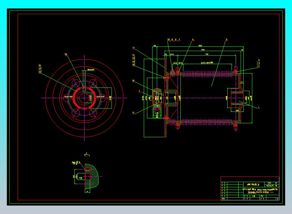Select part callout number 22

(x=40, y=72)
